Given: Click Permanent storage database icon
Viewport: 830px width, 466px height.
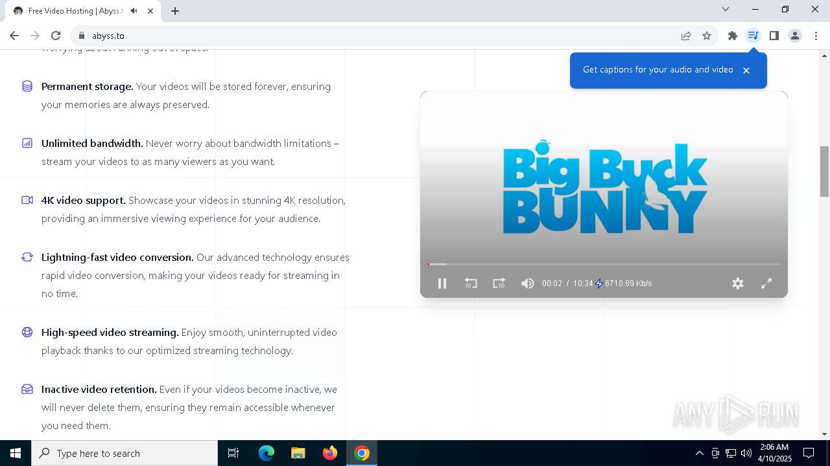Looking at the screenshot, I should [27, 86].
